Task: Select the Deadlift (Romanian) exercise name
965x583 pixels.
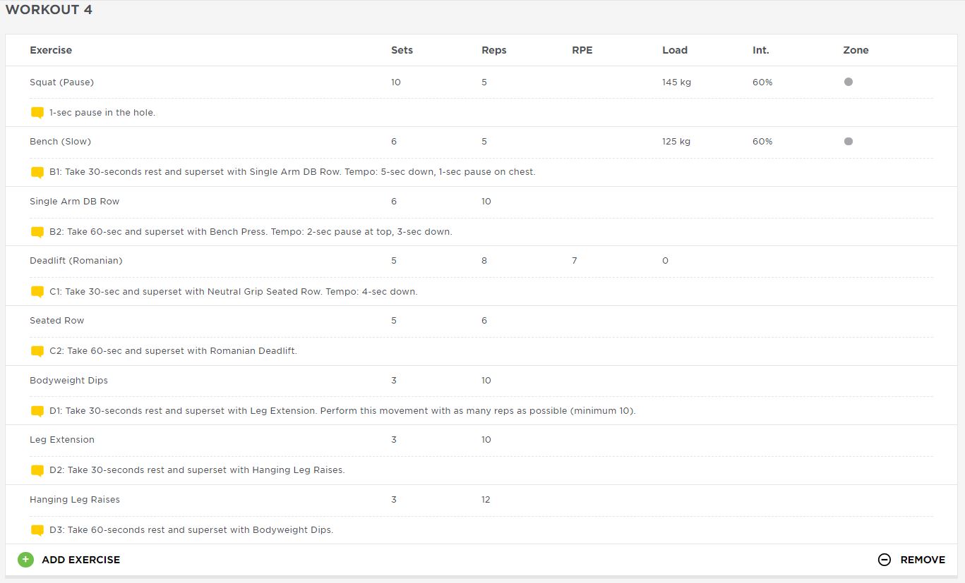Action: pos(76,261)
